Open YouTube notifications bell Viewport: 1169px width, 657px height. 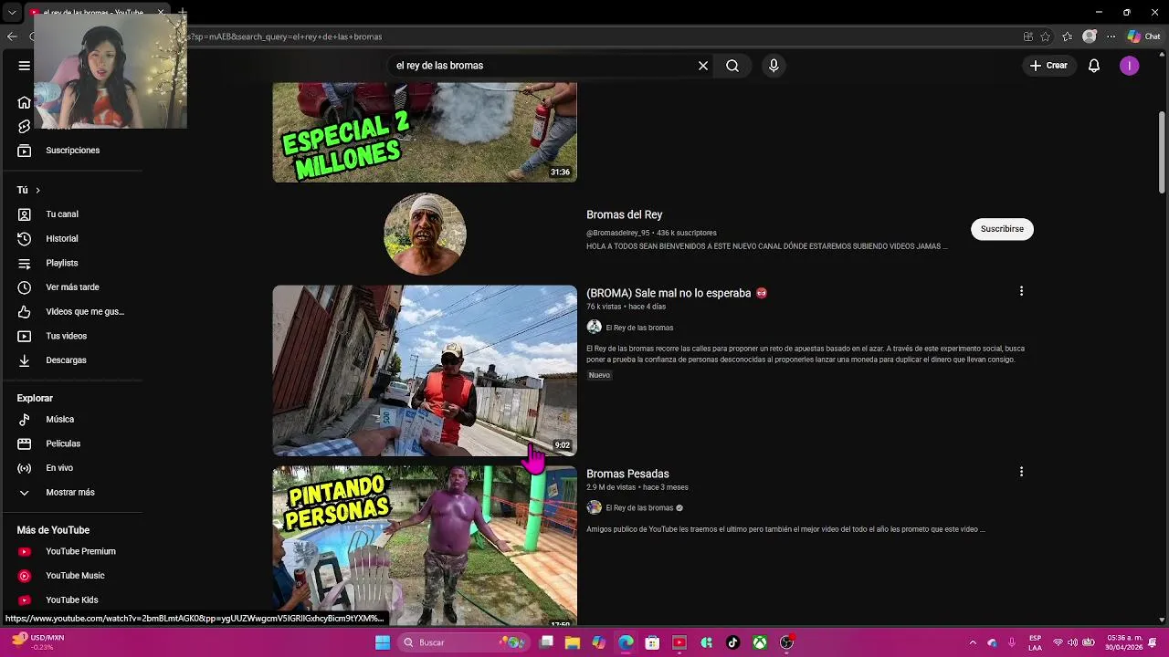pos(1094,66)
